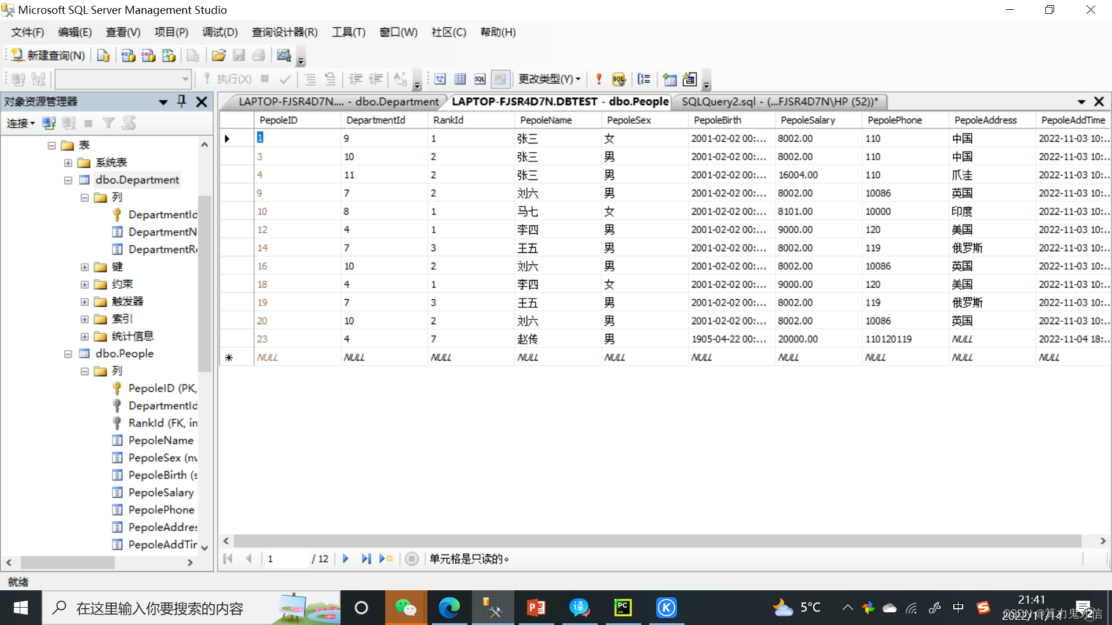Click the Open File folder icon
This screenshot has width=1112, height=625.
218,55
